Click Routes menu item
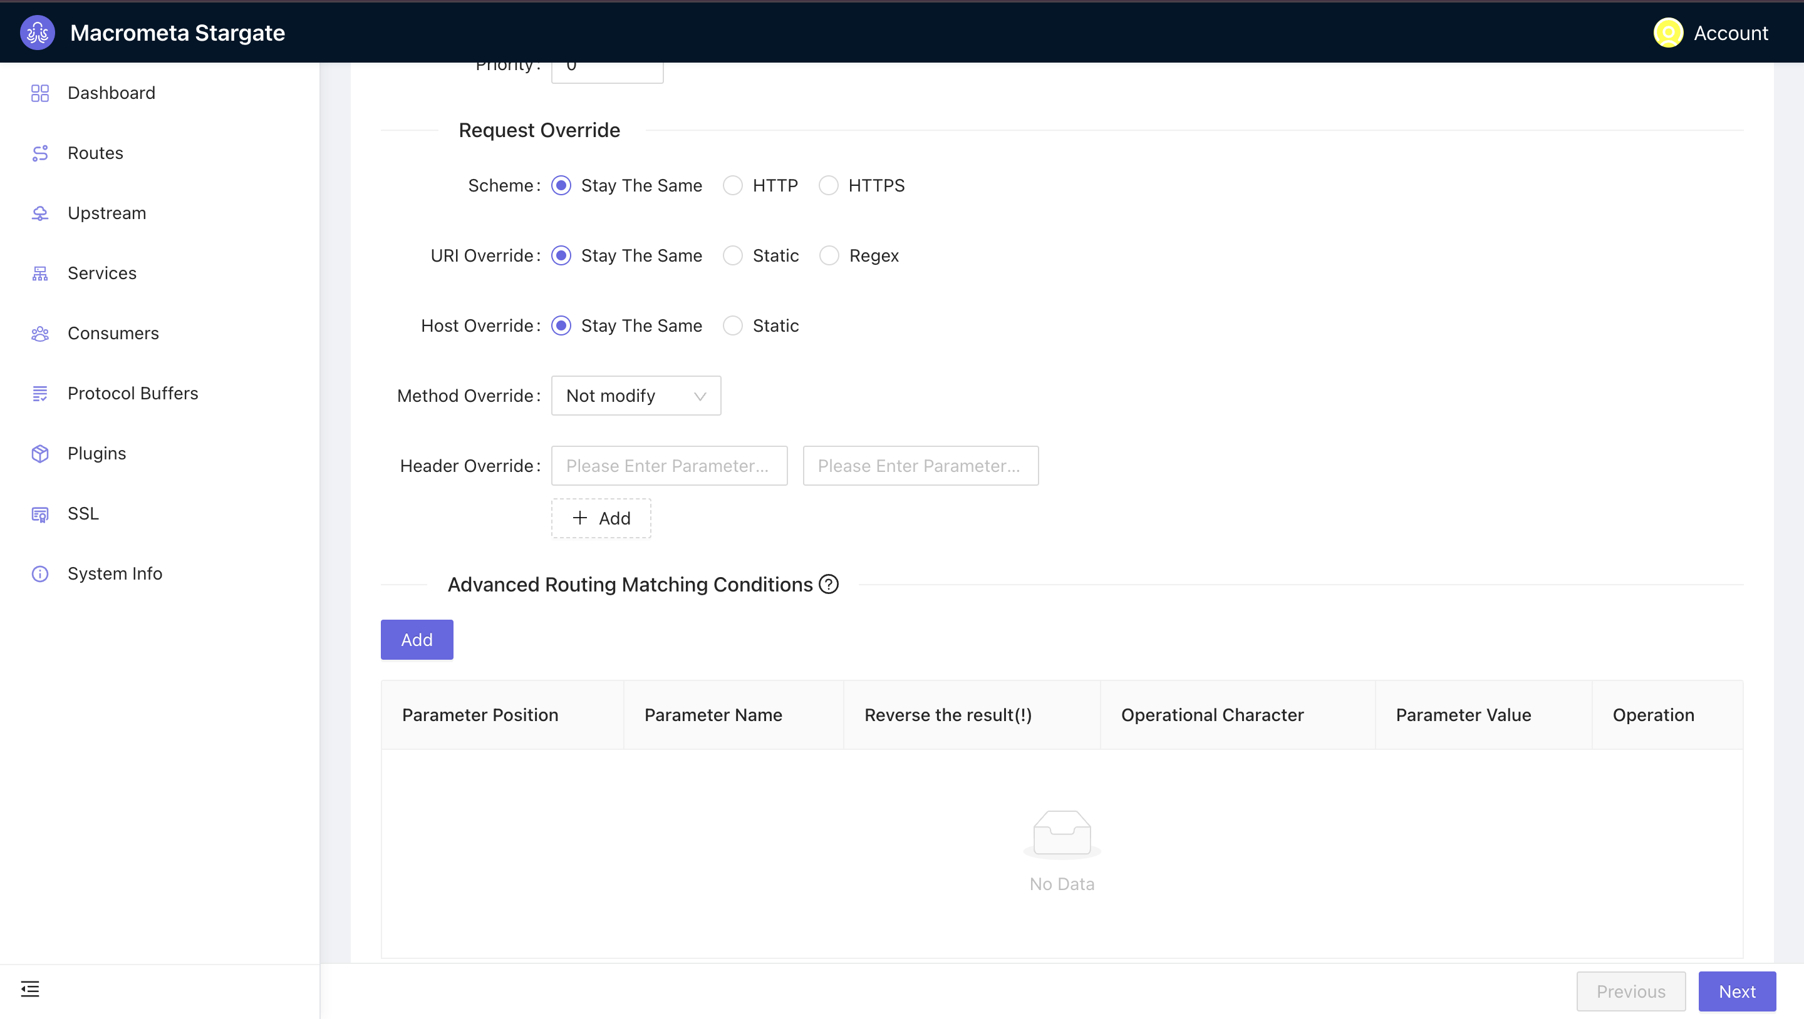 [x=95, y=152]
